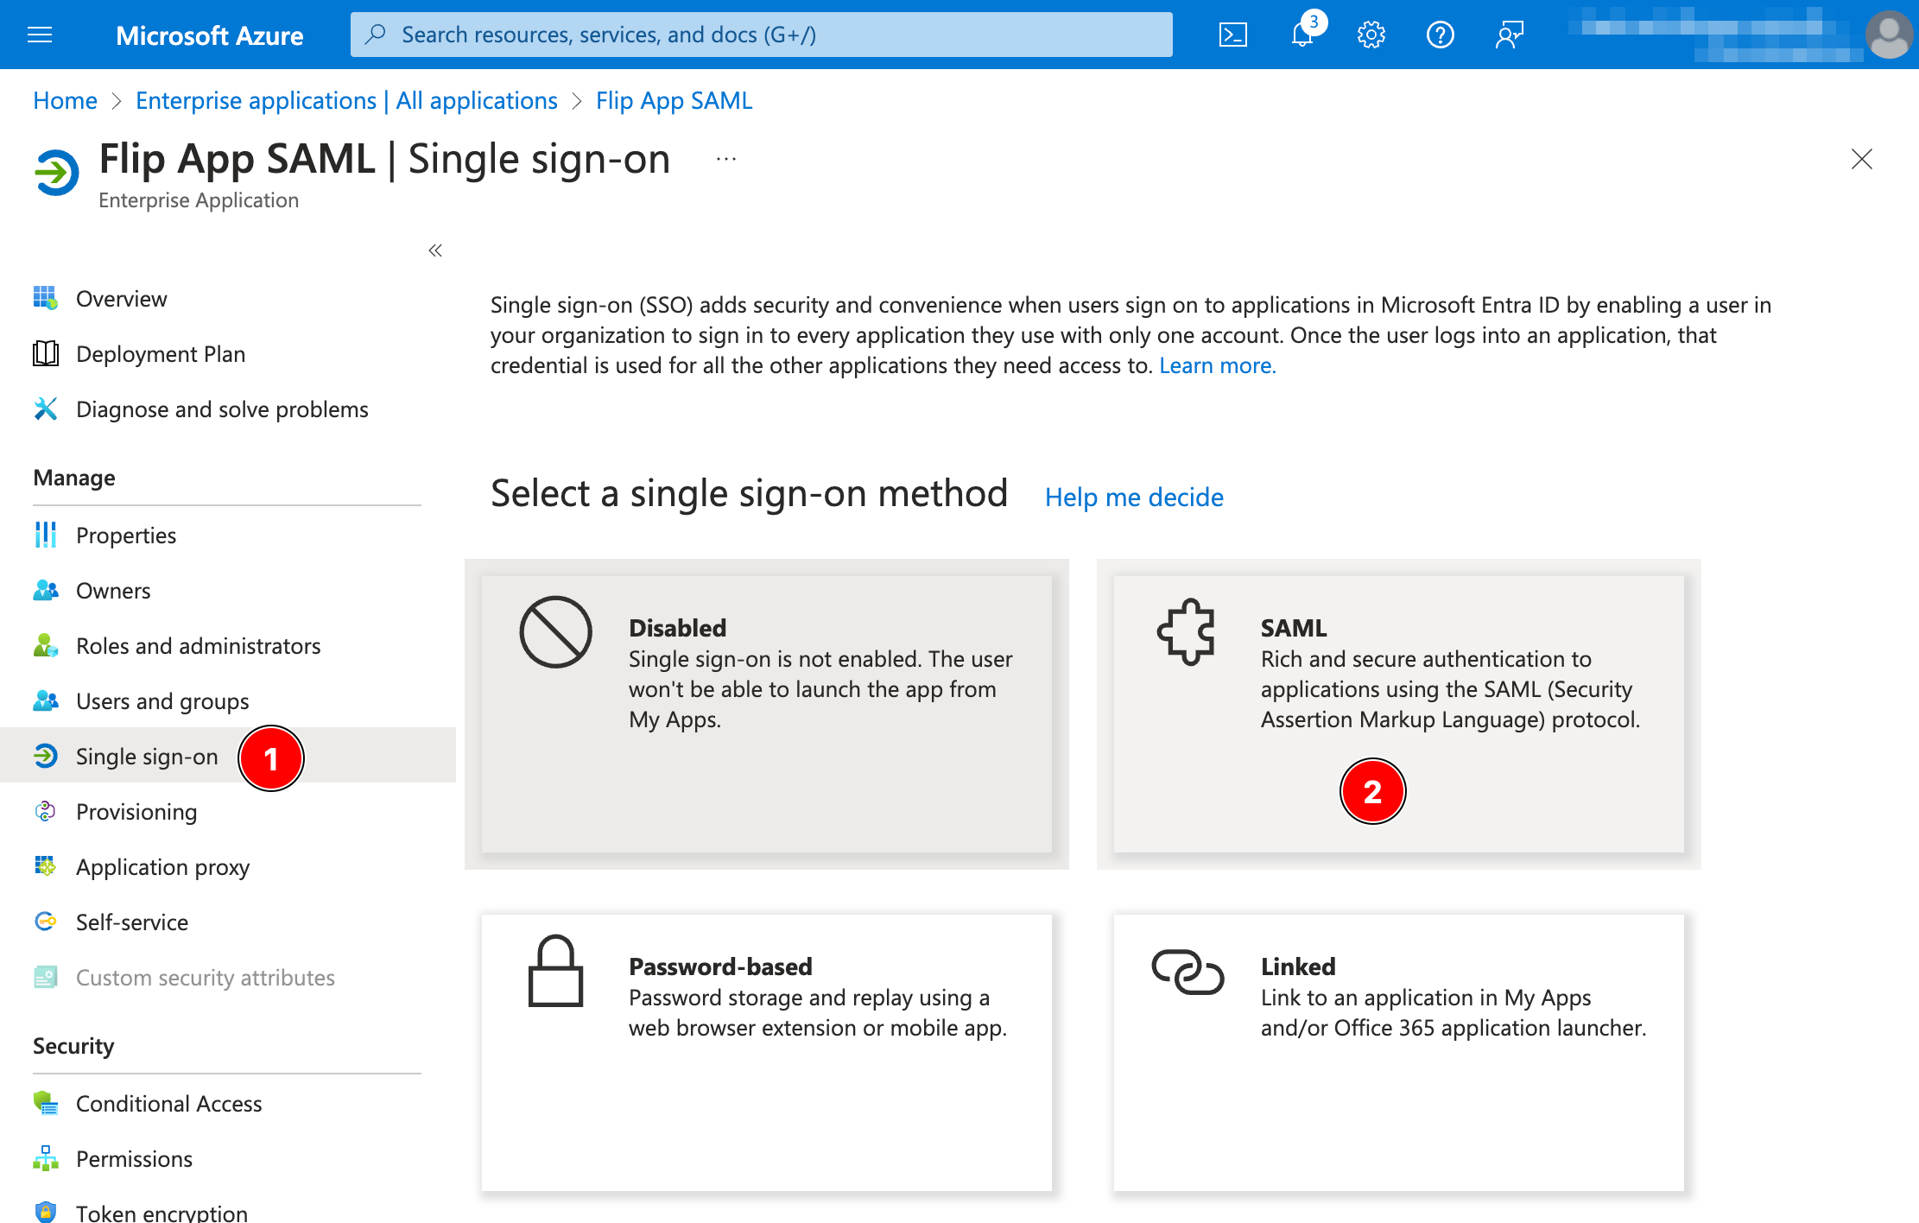Image resolution: width=1919 pixels, height=1223 pixels.
Task: Click the Conditional Access shield icon
Action: coord(46,1103)
